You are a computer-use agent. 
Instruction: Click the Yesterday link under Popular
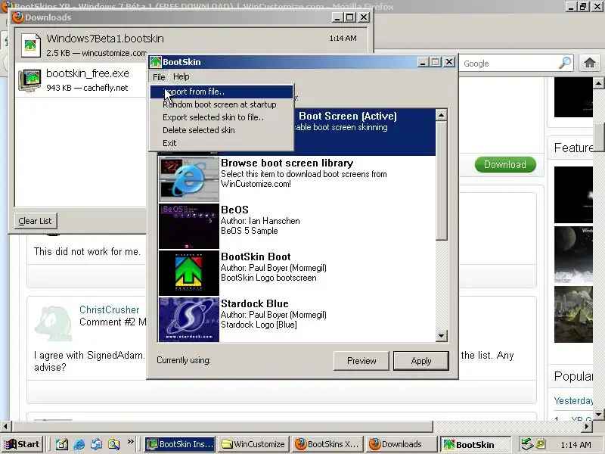click(573, 401)
